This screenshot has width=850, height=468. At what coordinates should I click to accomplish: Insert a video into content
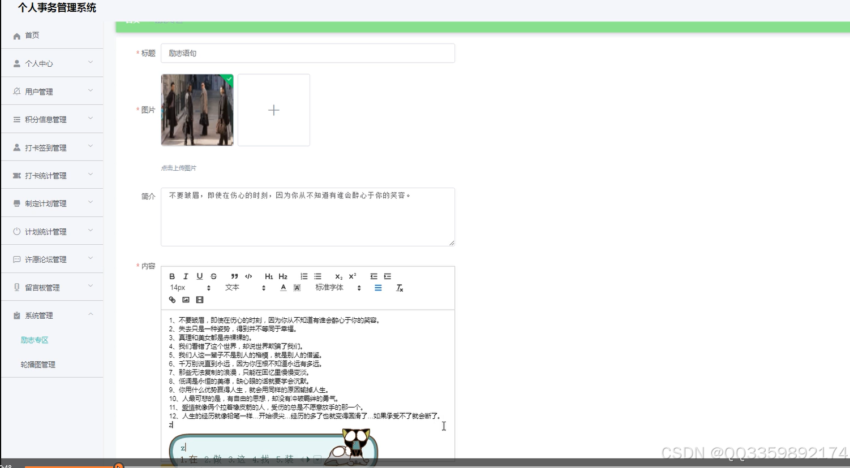[200, 300]
